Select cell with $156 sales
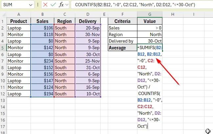The image size is (213, 134). click(42, 74)
